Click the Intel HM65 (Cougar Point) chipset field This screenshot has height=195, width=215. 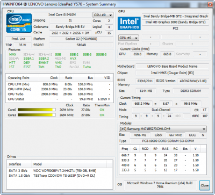(x=172, y=73)
